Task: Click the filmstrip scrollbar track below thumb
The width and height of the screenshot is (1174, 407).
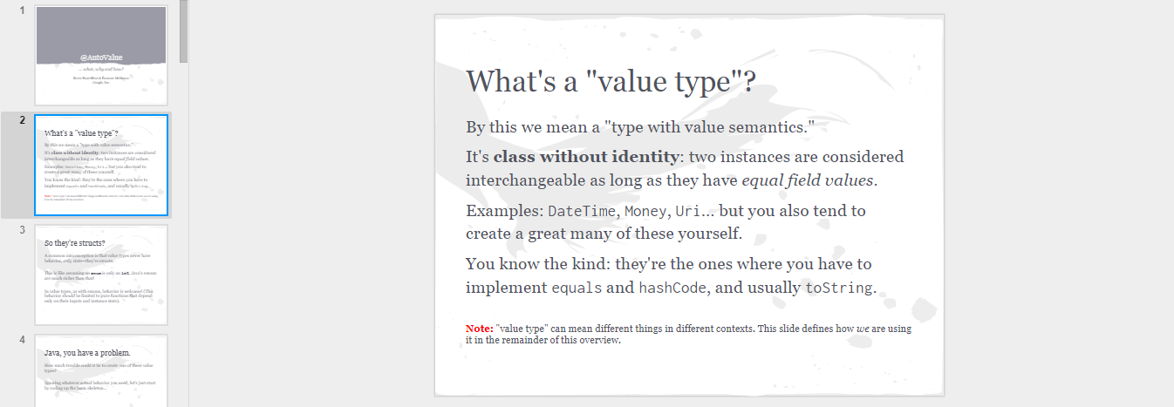Action: point(183,235)
